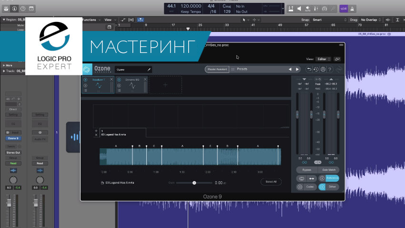Open the Drag No Overlap dropdown

pyautogui.click(x=371, y=20)
